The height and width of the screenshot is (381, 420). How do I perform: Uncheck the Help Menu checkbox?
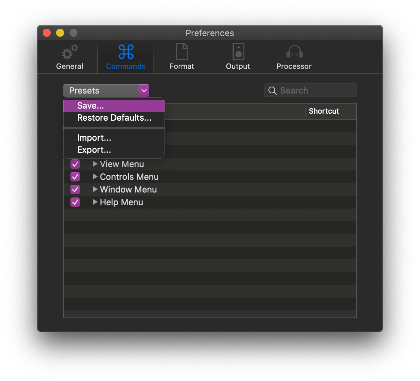coord(75,202)
